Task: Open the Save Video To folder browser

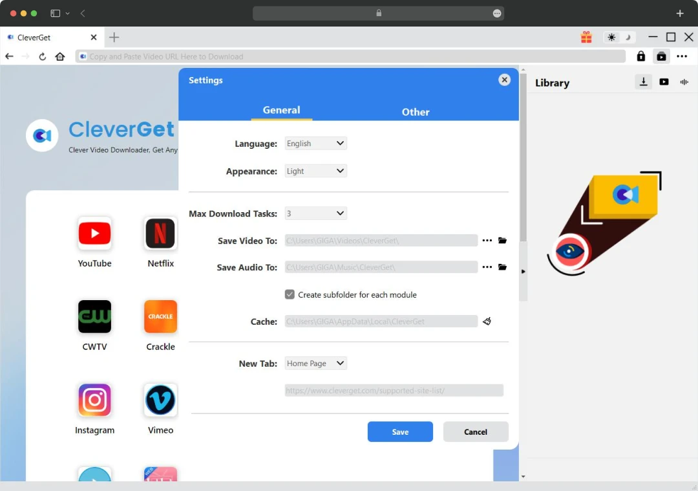Action: [x=503, y=240]
